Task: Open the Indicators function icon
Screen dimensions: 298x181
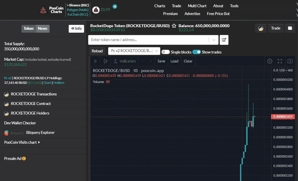Action: (115, 61)
